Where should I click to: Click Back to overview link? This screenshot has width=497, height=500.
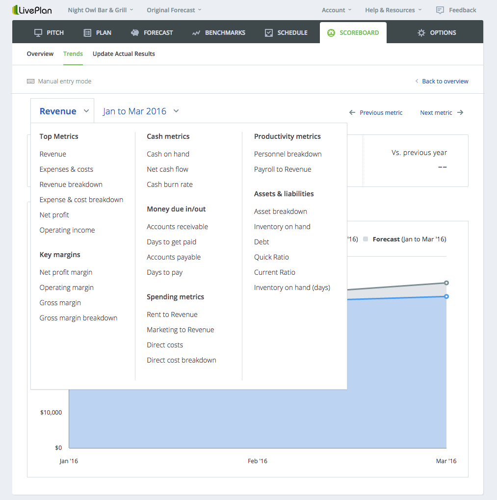pyautogui.click(x=445, y=81)
